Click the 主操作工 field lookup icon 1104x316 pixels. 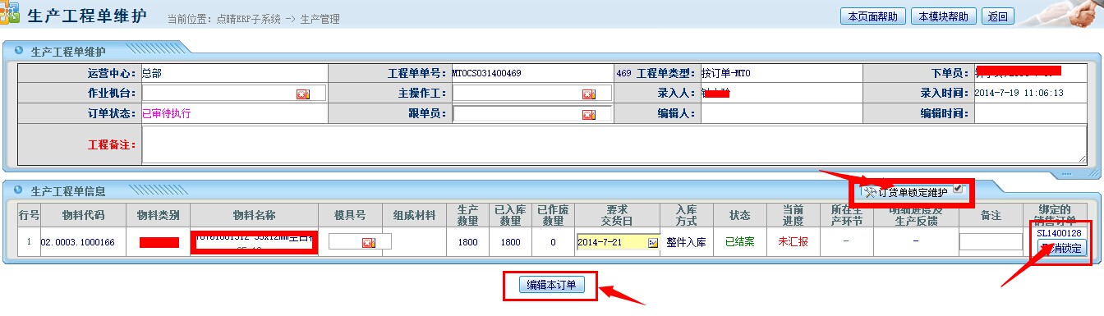[x=588, y=94]
